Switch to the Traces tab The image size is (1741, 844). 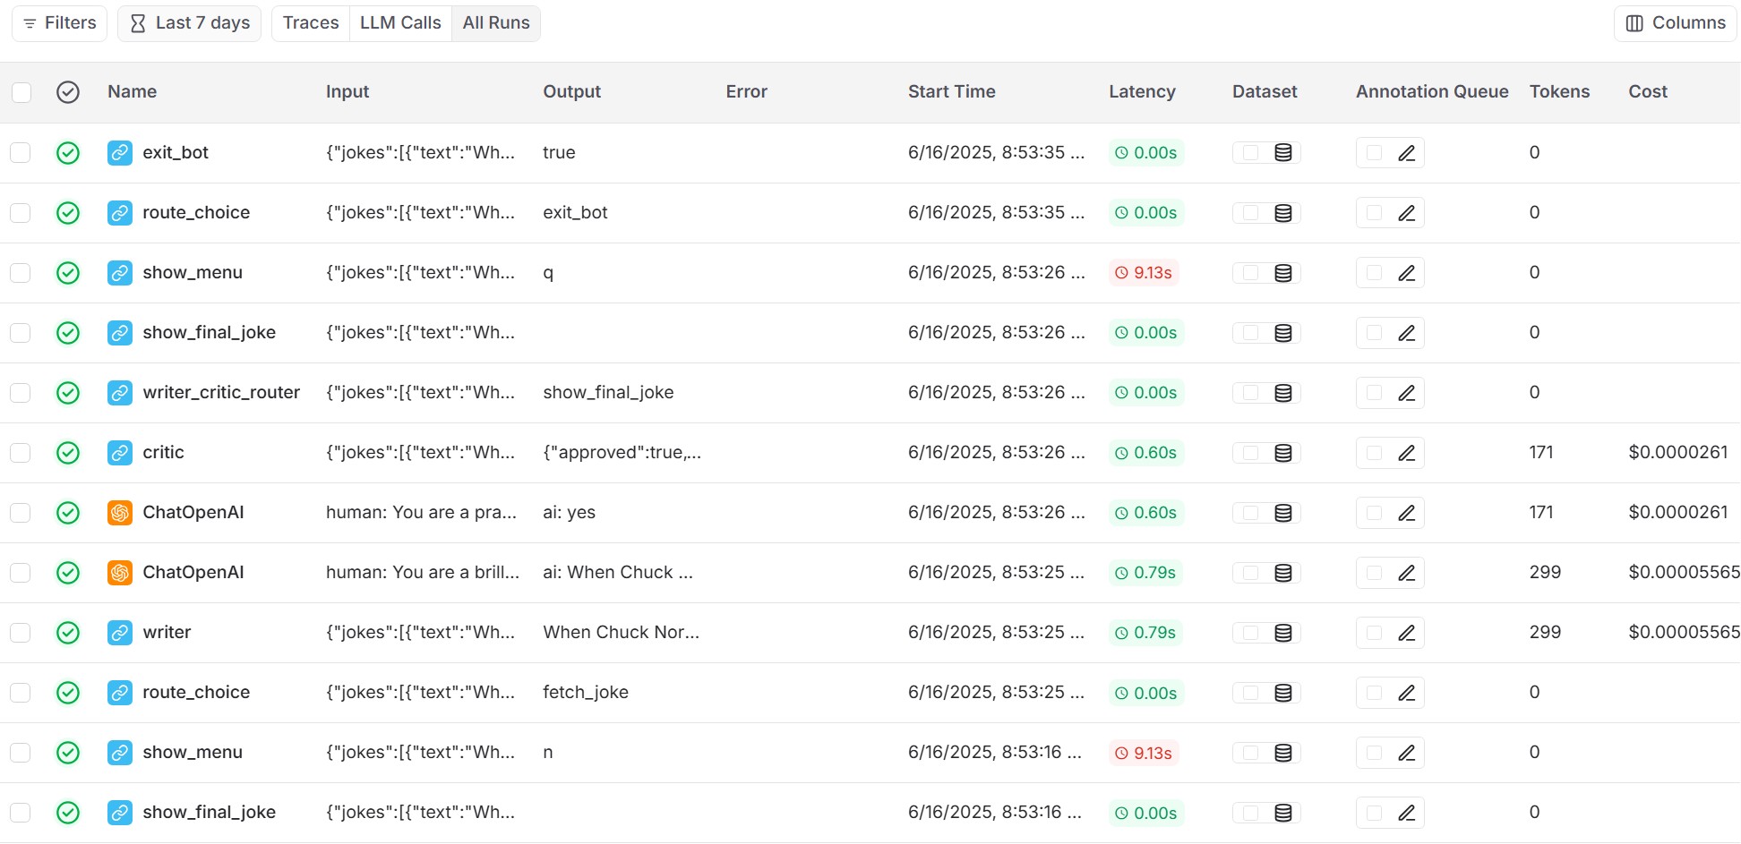click(x=311, y=23)
